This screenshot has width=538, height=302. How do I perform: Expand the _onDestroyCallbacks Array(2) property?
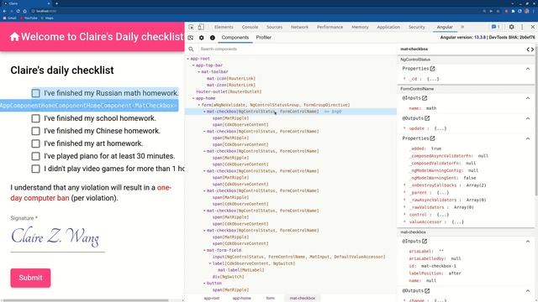tap(405, 185)
